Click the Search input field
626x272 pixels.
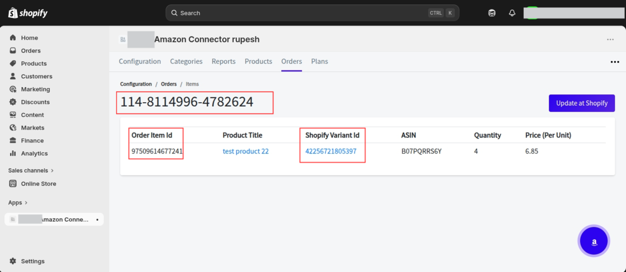coord(302,13)
